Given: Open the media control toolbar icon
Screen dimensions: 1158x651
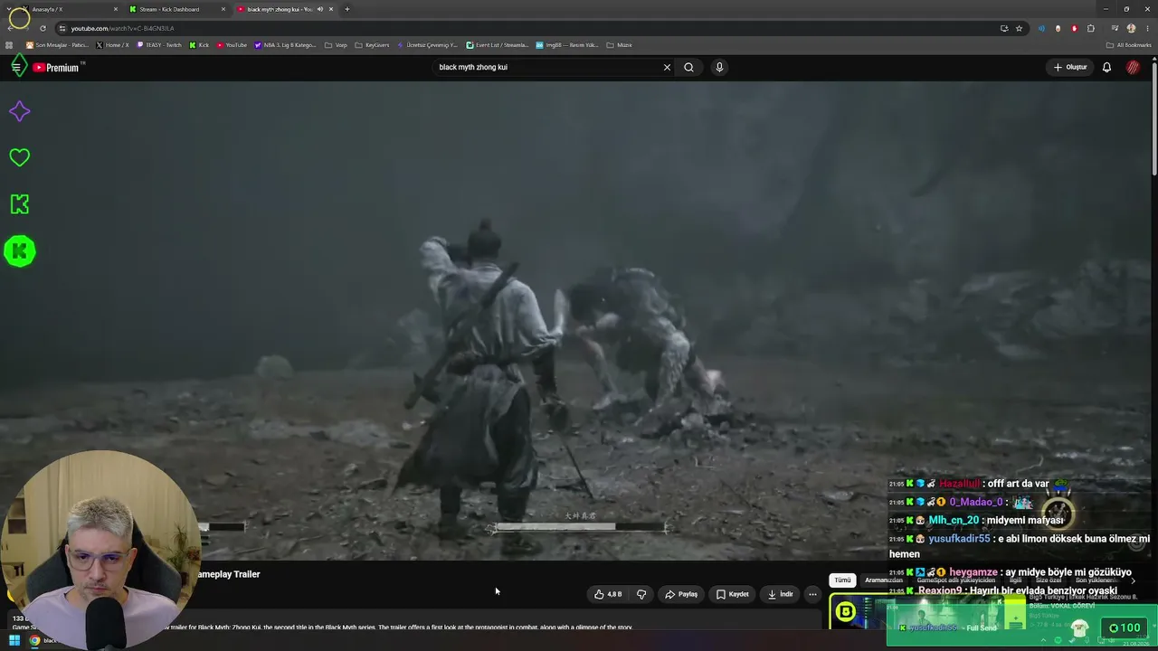Looking at the screenshot, I should click(x=1115, y=28).
